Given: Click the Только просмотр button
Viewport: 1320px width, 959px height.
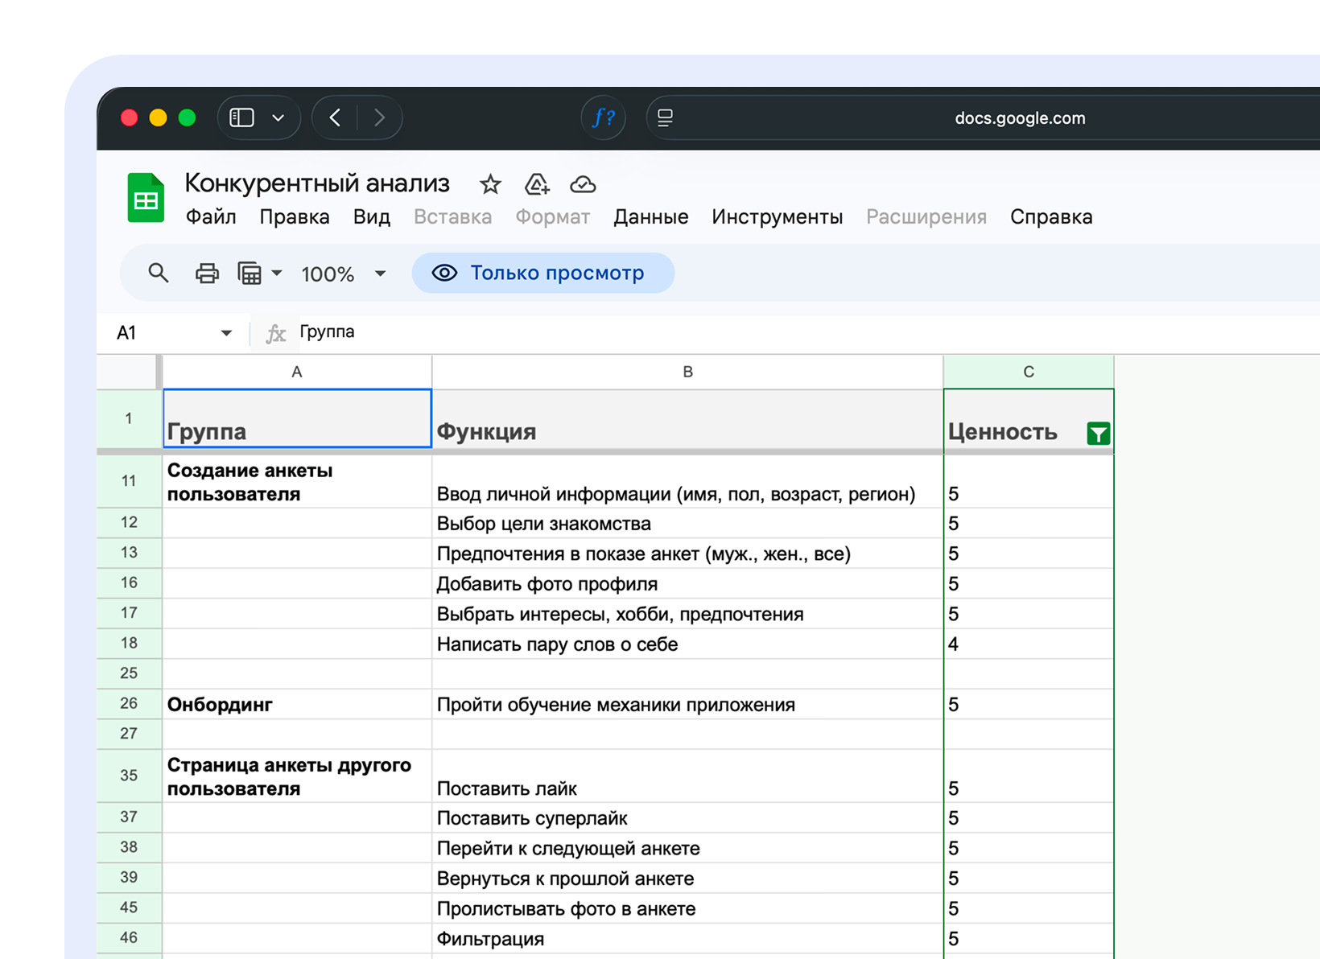Looking at the screenshot, I should 542,274.
